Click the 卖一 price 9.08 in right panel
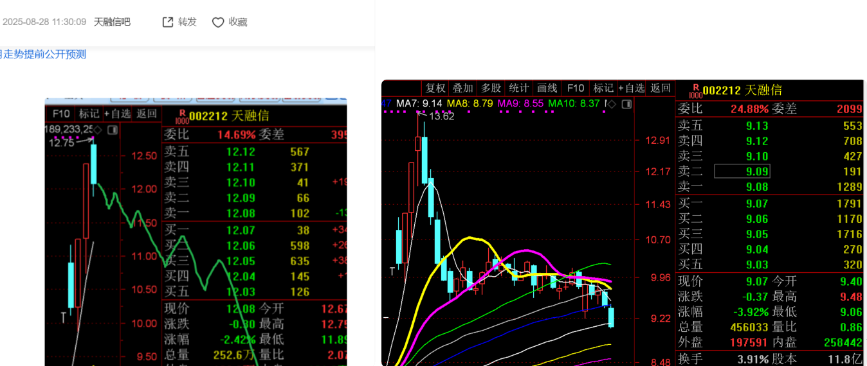This screenshot has width=867, height=366. [757, 187]
